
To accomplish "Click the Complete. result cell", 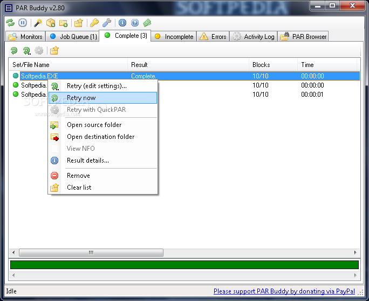I will click(143, 76).
